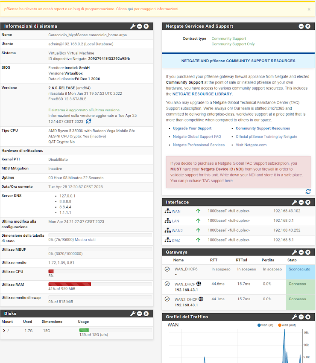The width and height of the screenshot is (316, 363).
Task: Click the WAN interface up arrow status
Action: (198, 211)
